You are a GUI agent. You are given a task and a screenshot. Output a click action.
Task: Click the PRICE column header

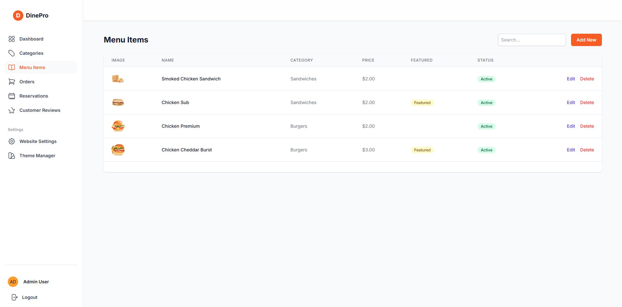click(368, 60)
